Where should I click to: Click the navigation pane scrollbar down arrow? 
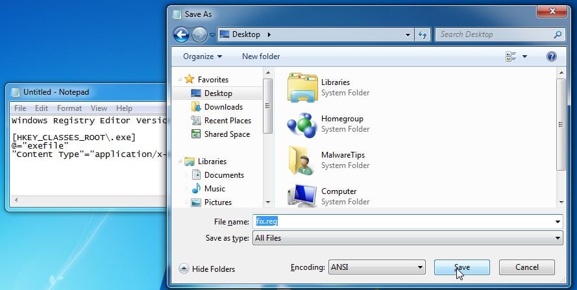pos(268,202)
